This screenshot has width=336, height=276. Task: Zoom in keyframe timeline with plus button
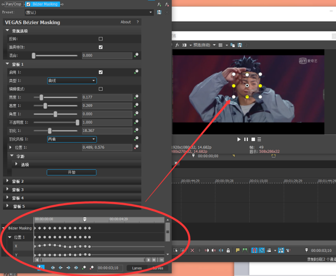point(154,260)
